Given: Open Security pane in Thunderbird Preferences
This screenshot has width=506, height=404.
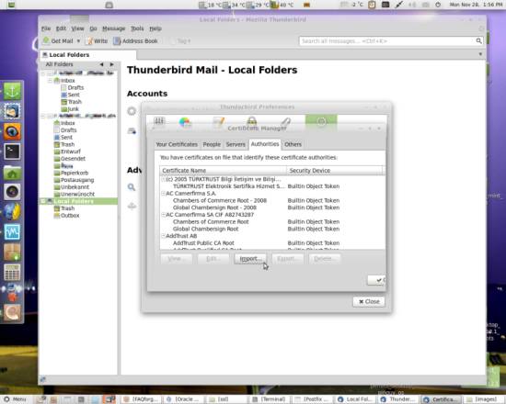Looking at the screenshot, I should 252,122.
